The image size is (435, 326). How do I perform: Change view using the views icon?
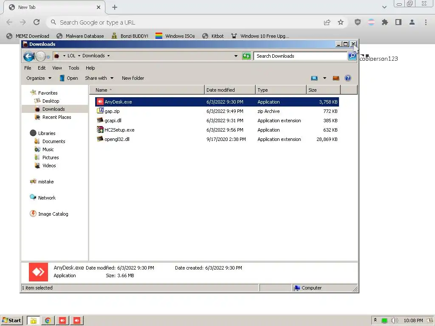[314, 78]
